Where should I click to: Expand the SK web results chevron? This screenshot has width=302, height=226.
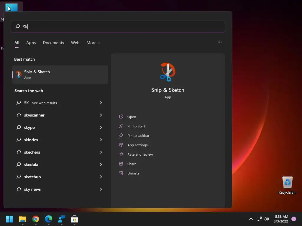click(x=101, y=103)
